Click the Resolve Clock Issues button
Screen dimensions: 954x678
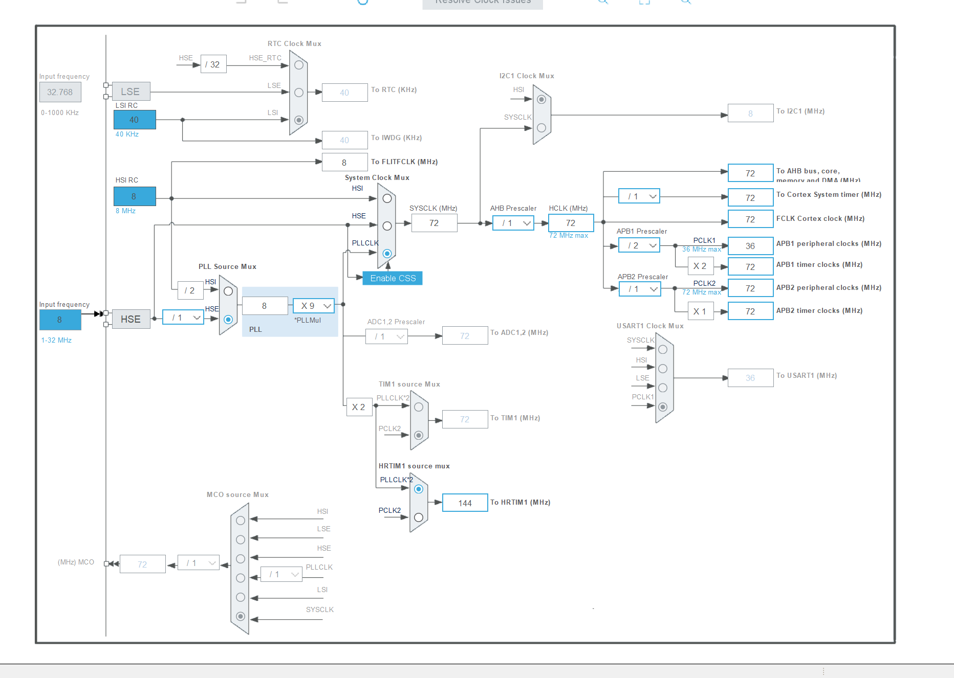(483, 3)
